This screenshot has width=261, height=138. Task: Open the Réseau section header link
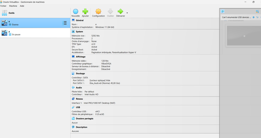click(x=79, y=99)
